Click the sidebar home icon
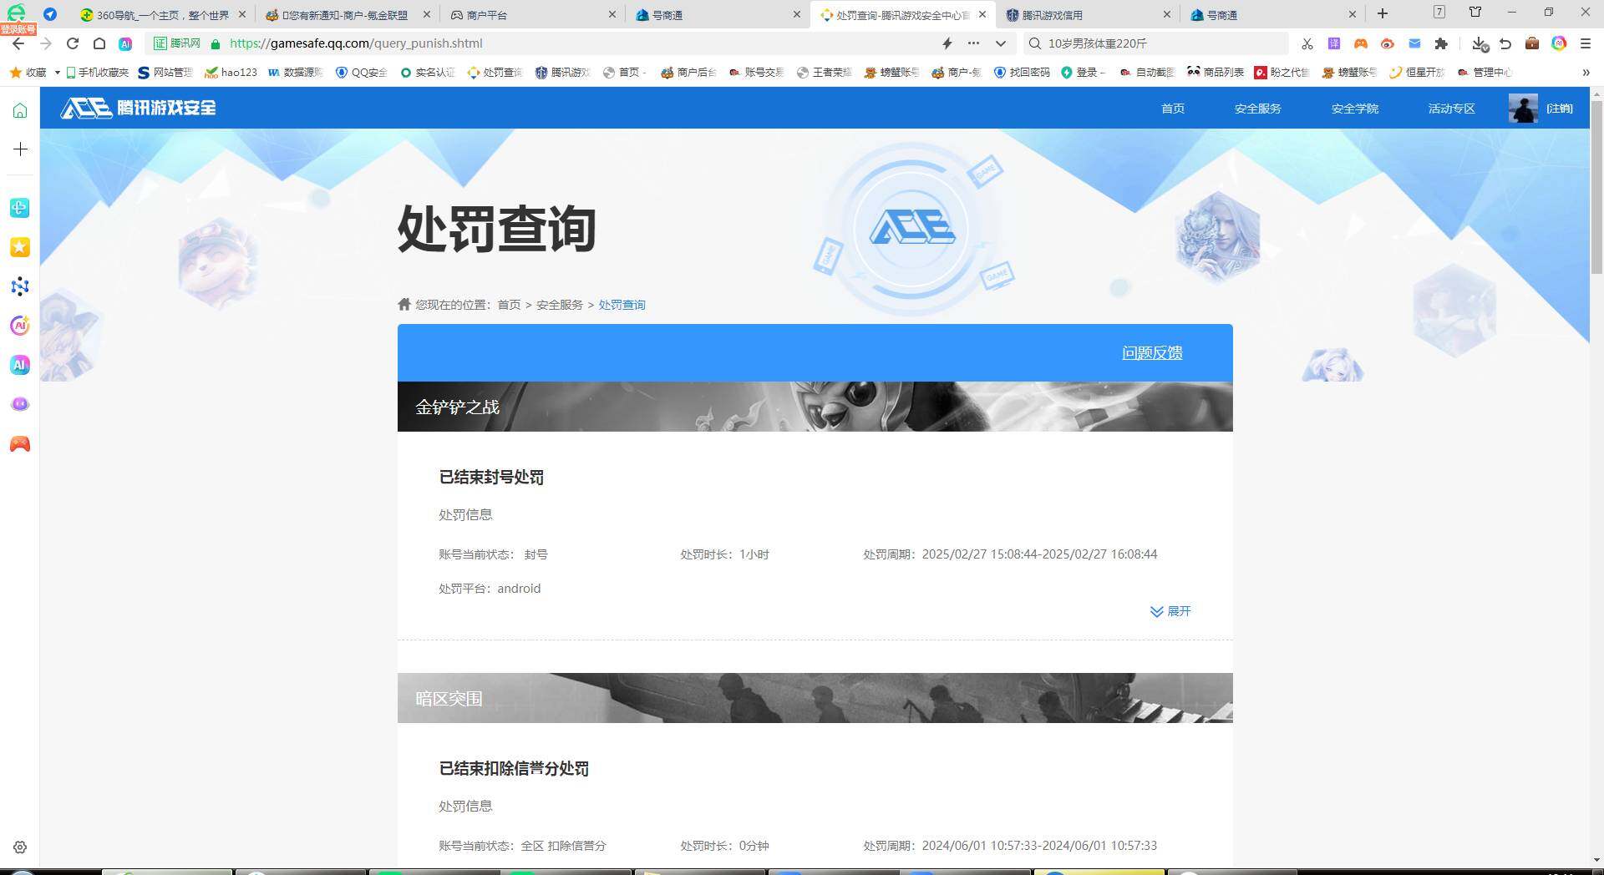 point(20,110)
